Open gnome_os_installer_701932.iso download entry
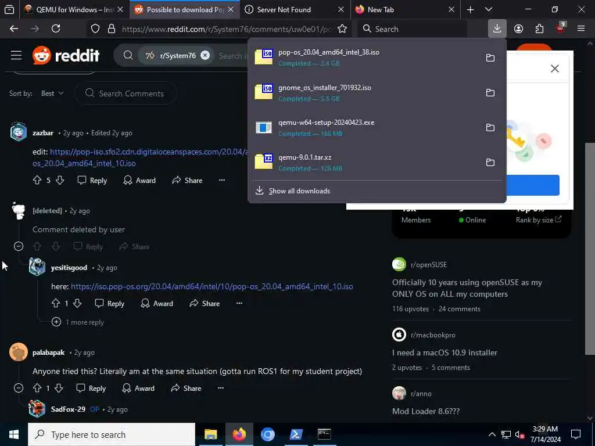 pyautogui.click(x=365, y=92)
